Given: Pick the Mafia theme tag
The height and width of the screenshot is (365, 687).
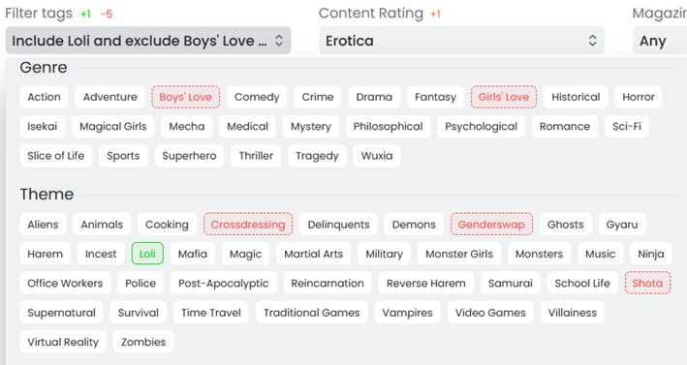Looking at the screenshot, I should (x=193, y=254).
